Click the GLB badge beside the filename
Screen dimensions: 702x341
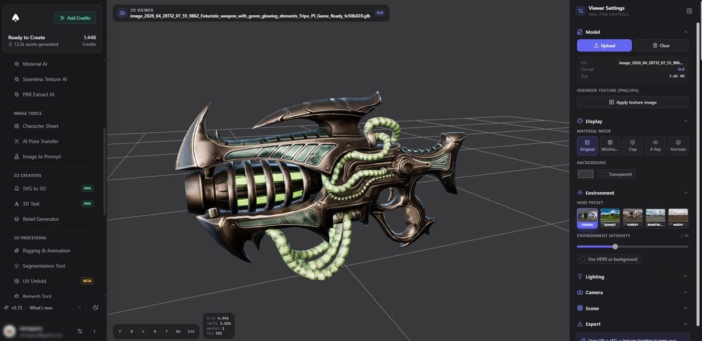pos(380,12)
